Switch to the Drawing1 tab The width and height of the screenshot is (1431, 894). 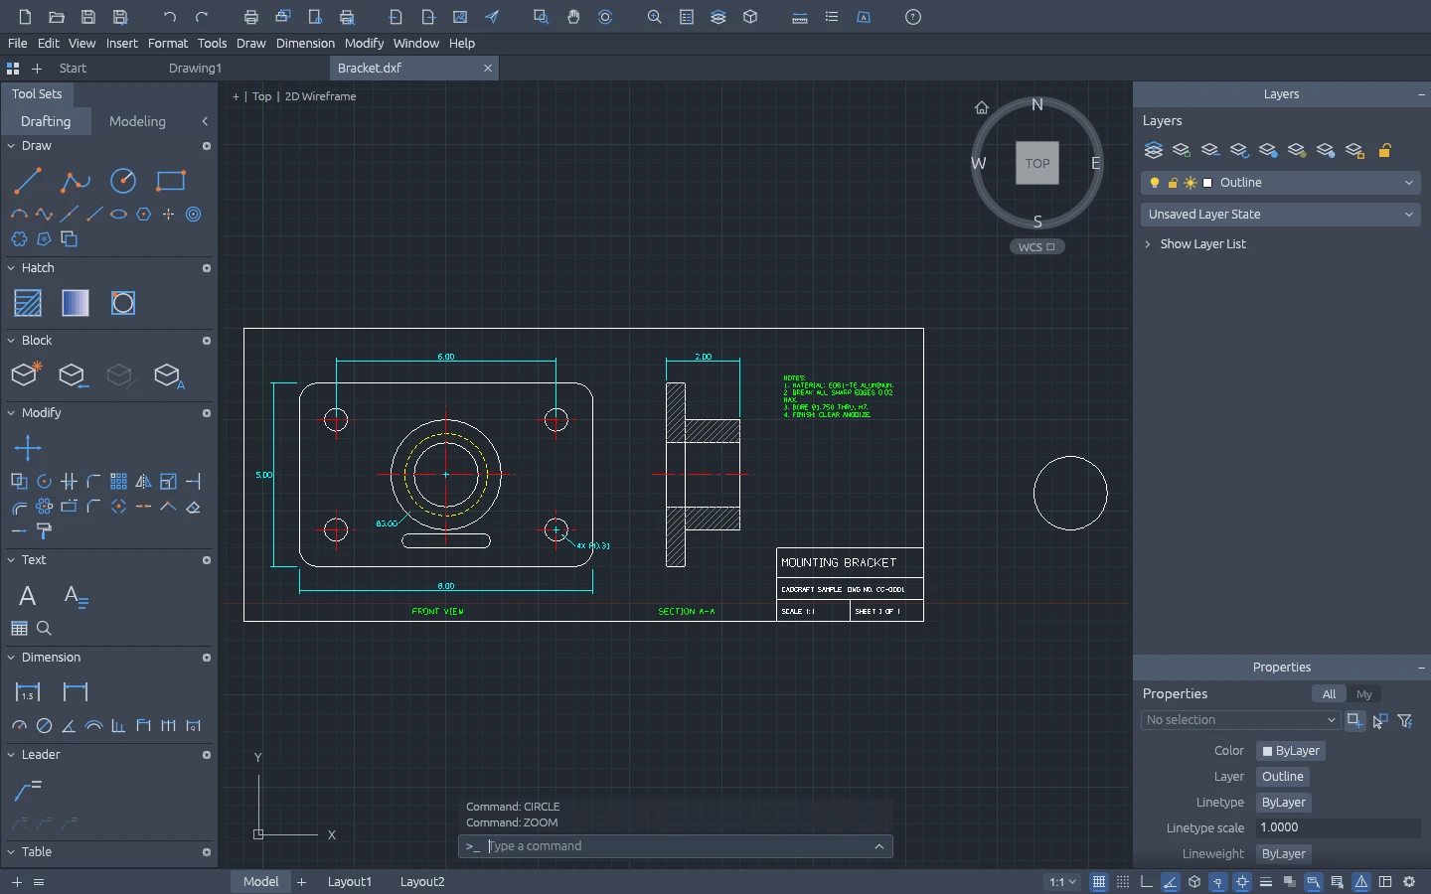point(195,69)
